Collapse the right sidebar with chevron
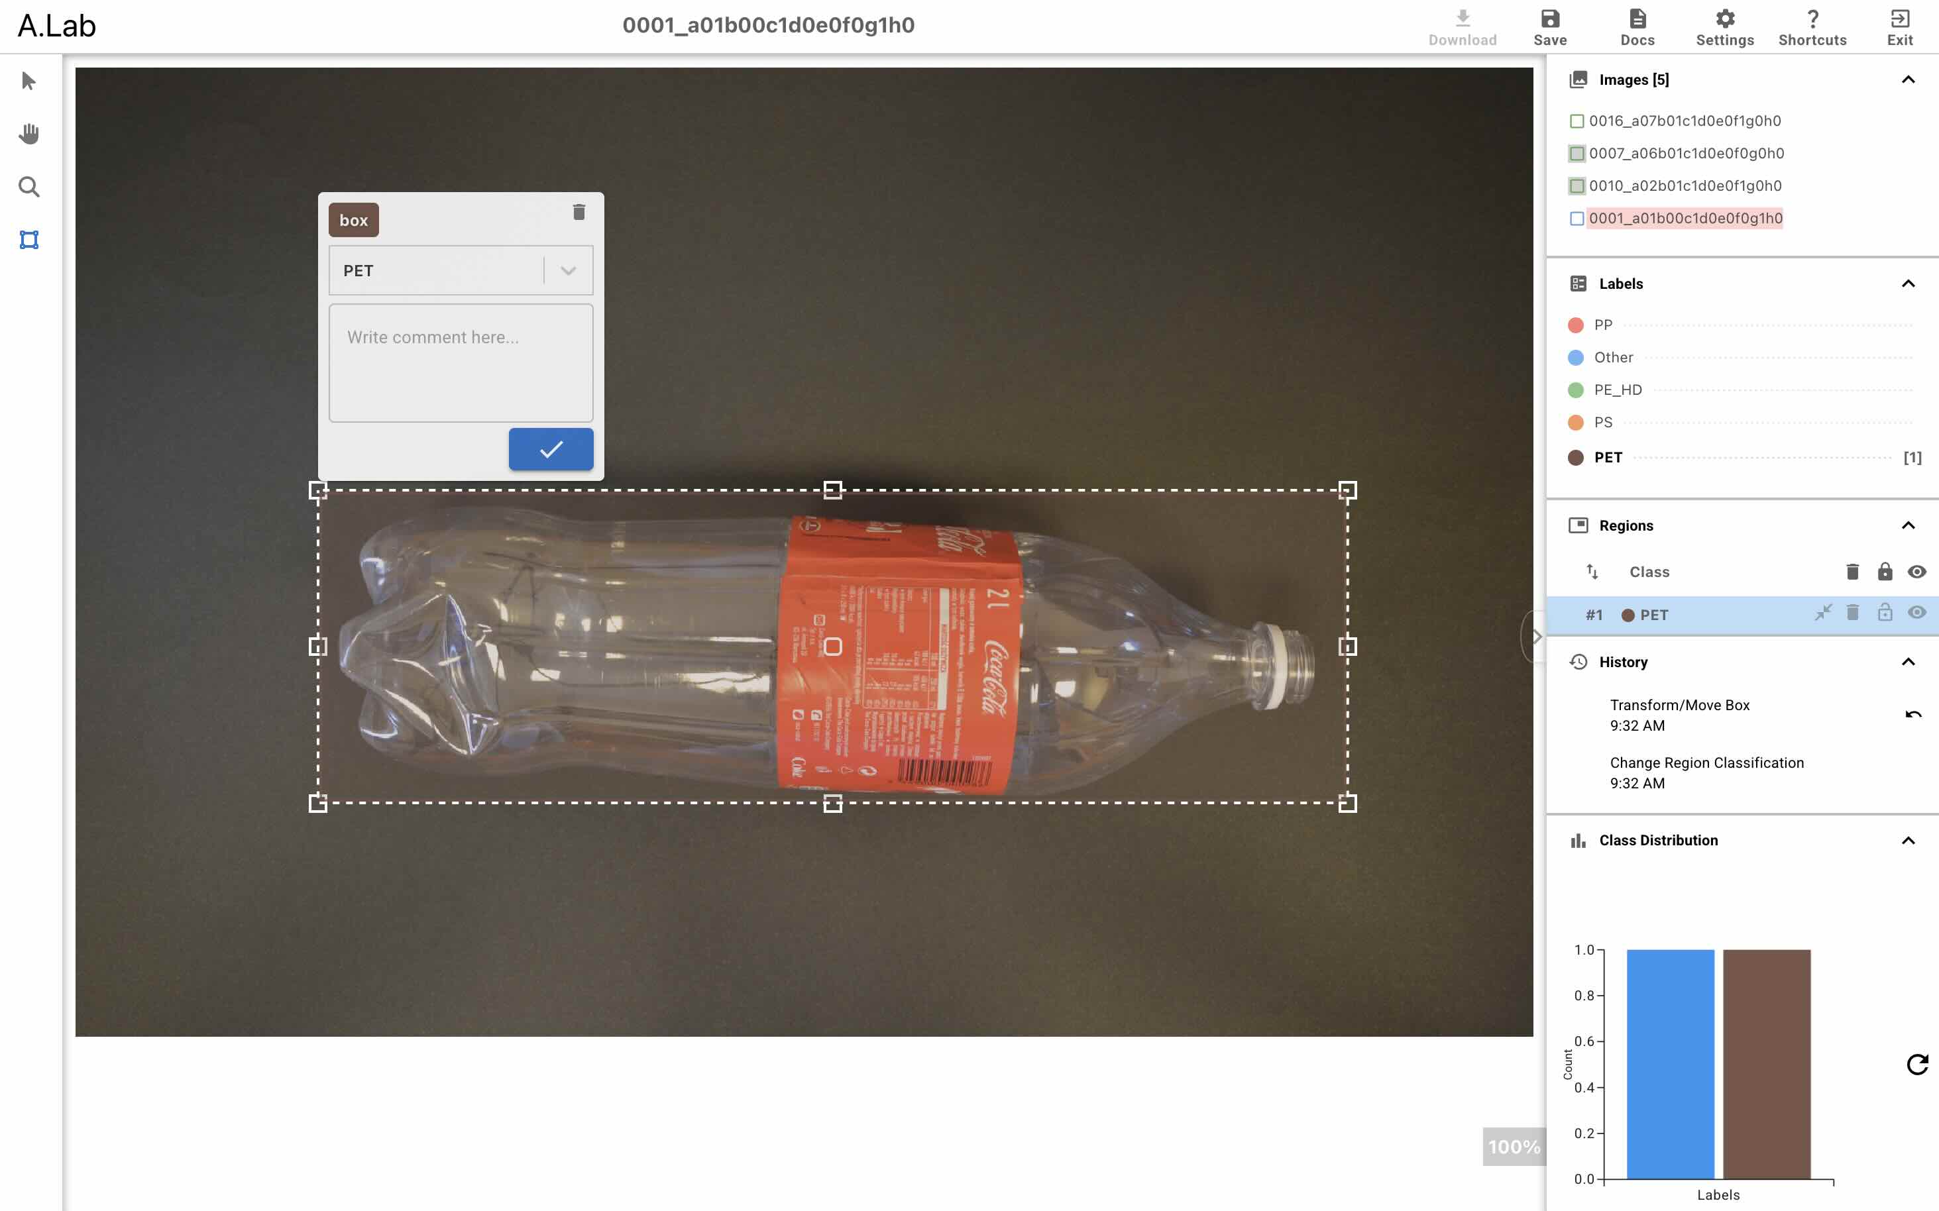The height and width of the screenshot is (1211, 1939). pyautogui.click(x=1535, y=637)
